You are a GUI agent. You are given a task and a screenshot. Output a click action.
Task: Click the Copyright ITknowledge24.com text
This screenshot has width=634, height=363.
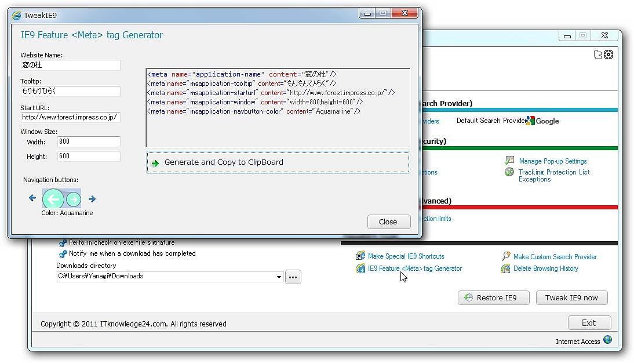coord(133,324)
